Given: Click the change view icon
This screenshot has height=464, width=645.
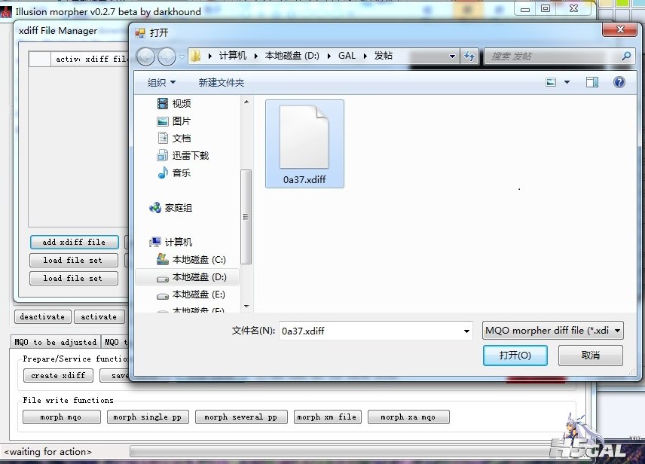Looking at the screenshot, I should click(x=552, y=82).
